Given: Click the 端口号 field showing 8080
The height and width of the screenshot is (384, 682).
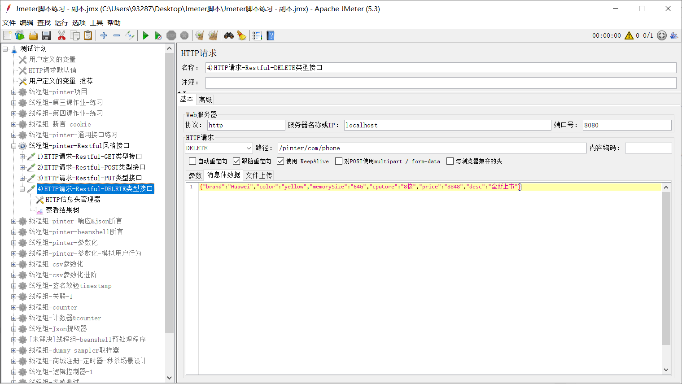Looking at the screenshot, I should point(627,125).
